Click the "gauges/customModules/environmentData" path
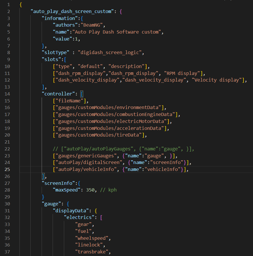The width and height of the screenshot is (253, 256). coord(108,108)
